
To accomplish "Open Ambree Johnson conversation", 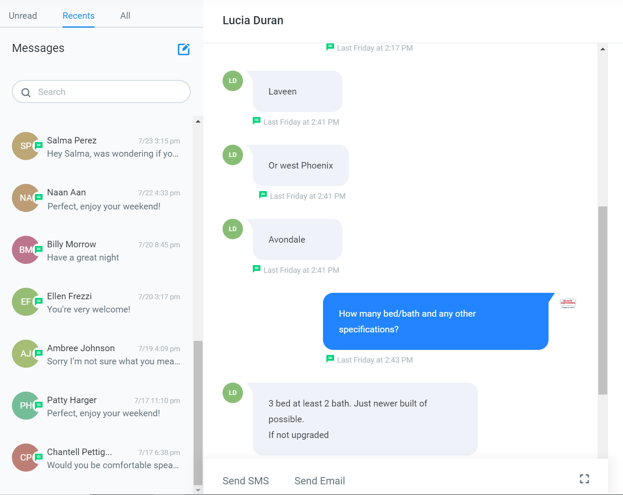I will pos(96,354).
